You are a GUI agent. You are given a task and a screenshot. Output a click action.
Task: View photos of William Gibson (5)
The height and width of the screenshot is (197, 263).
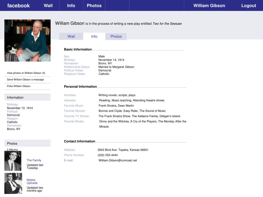(26, 73)
